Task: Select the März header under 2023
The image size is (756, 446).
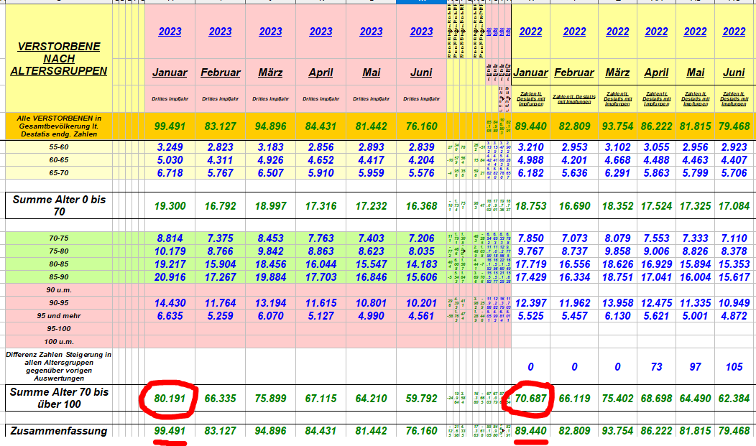Action: [x=270, y=73]
